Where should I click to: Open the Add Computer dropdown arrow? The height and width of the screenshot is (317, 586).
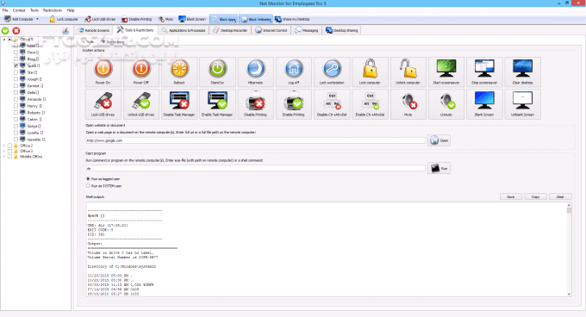(37, 19)
